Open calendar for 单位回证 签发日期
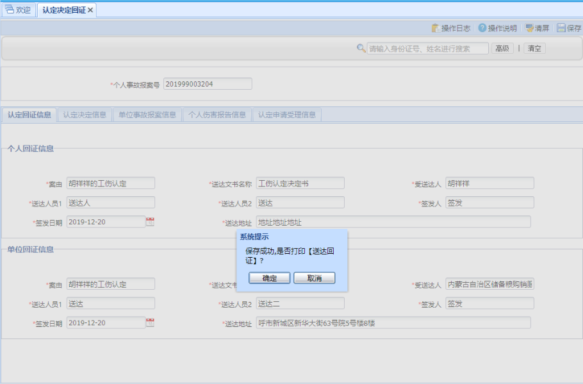Viewport: 583px width, 384px height. click(150, 322)
